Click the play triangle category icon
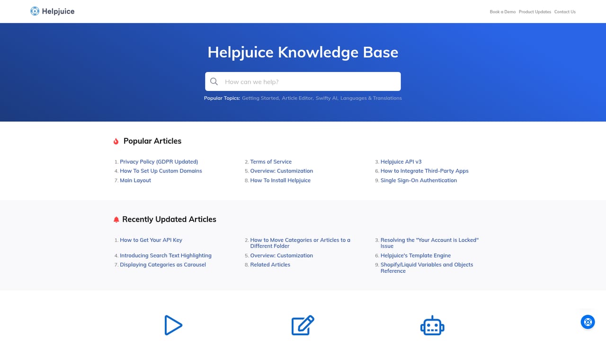 [x=173, y=325]
